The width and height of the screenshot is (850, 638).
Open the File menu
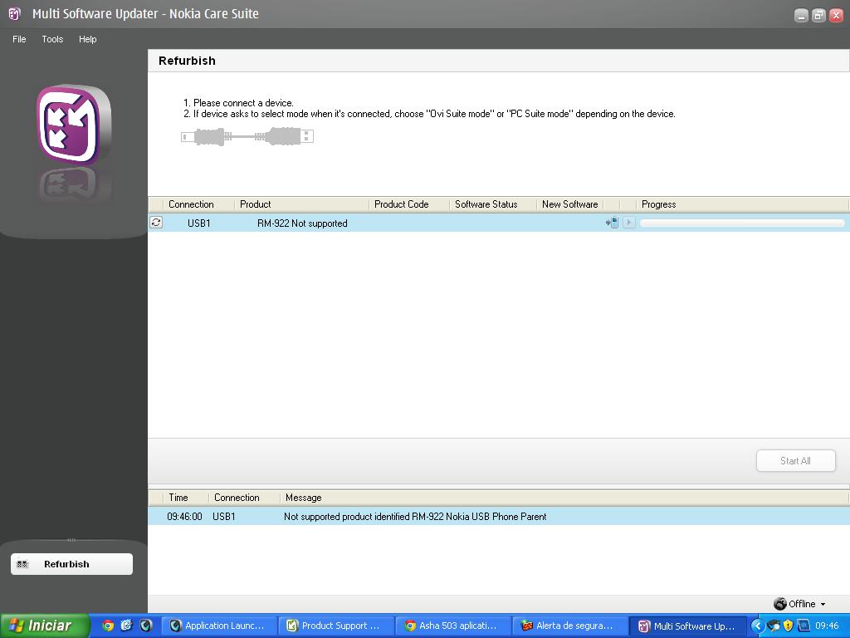pyautogui.click(x=19, y=39)
